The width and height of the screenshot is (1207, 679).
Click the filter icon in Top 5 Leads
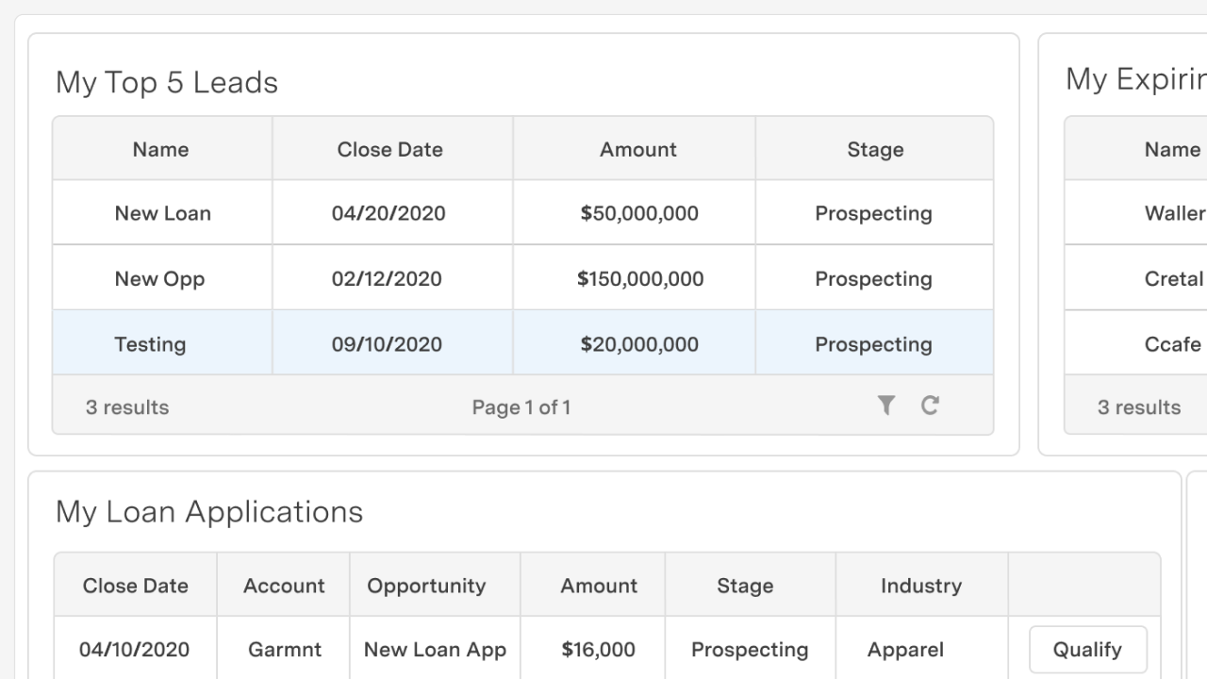click(885, 406)
